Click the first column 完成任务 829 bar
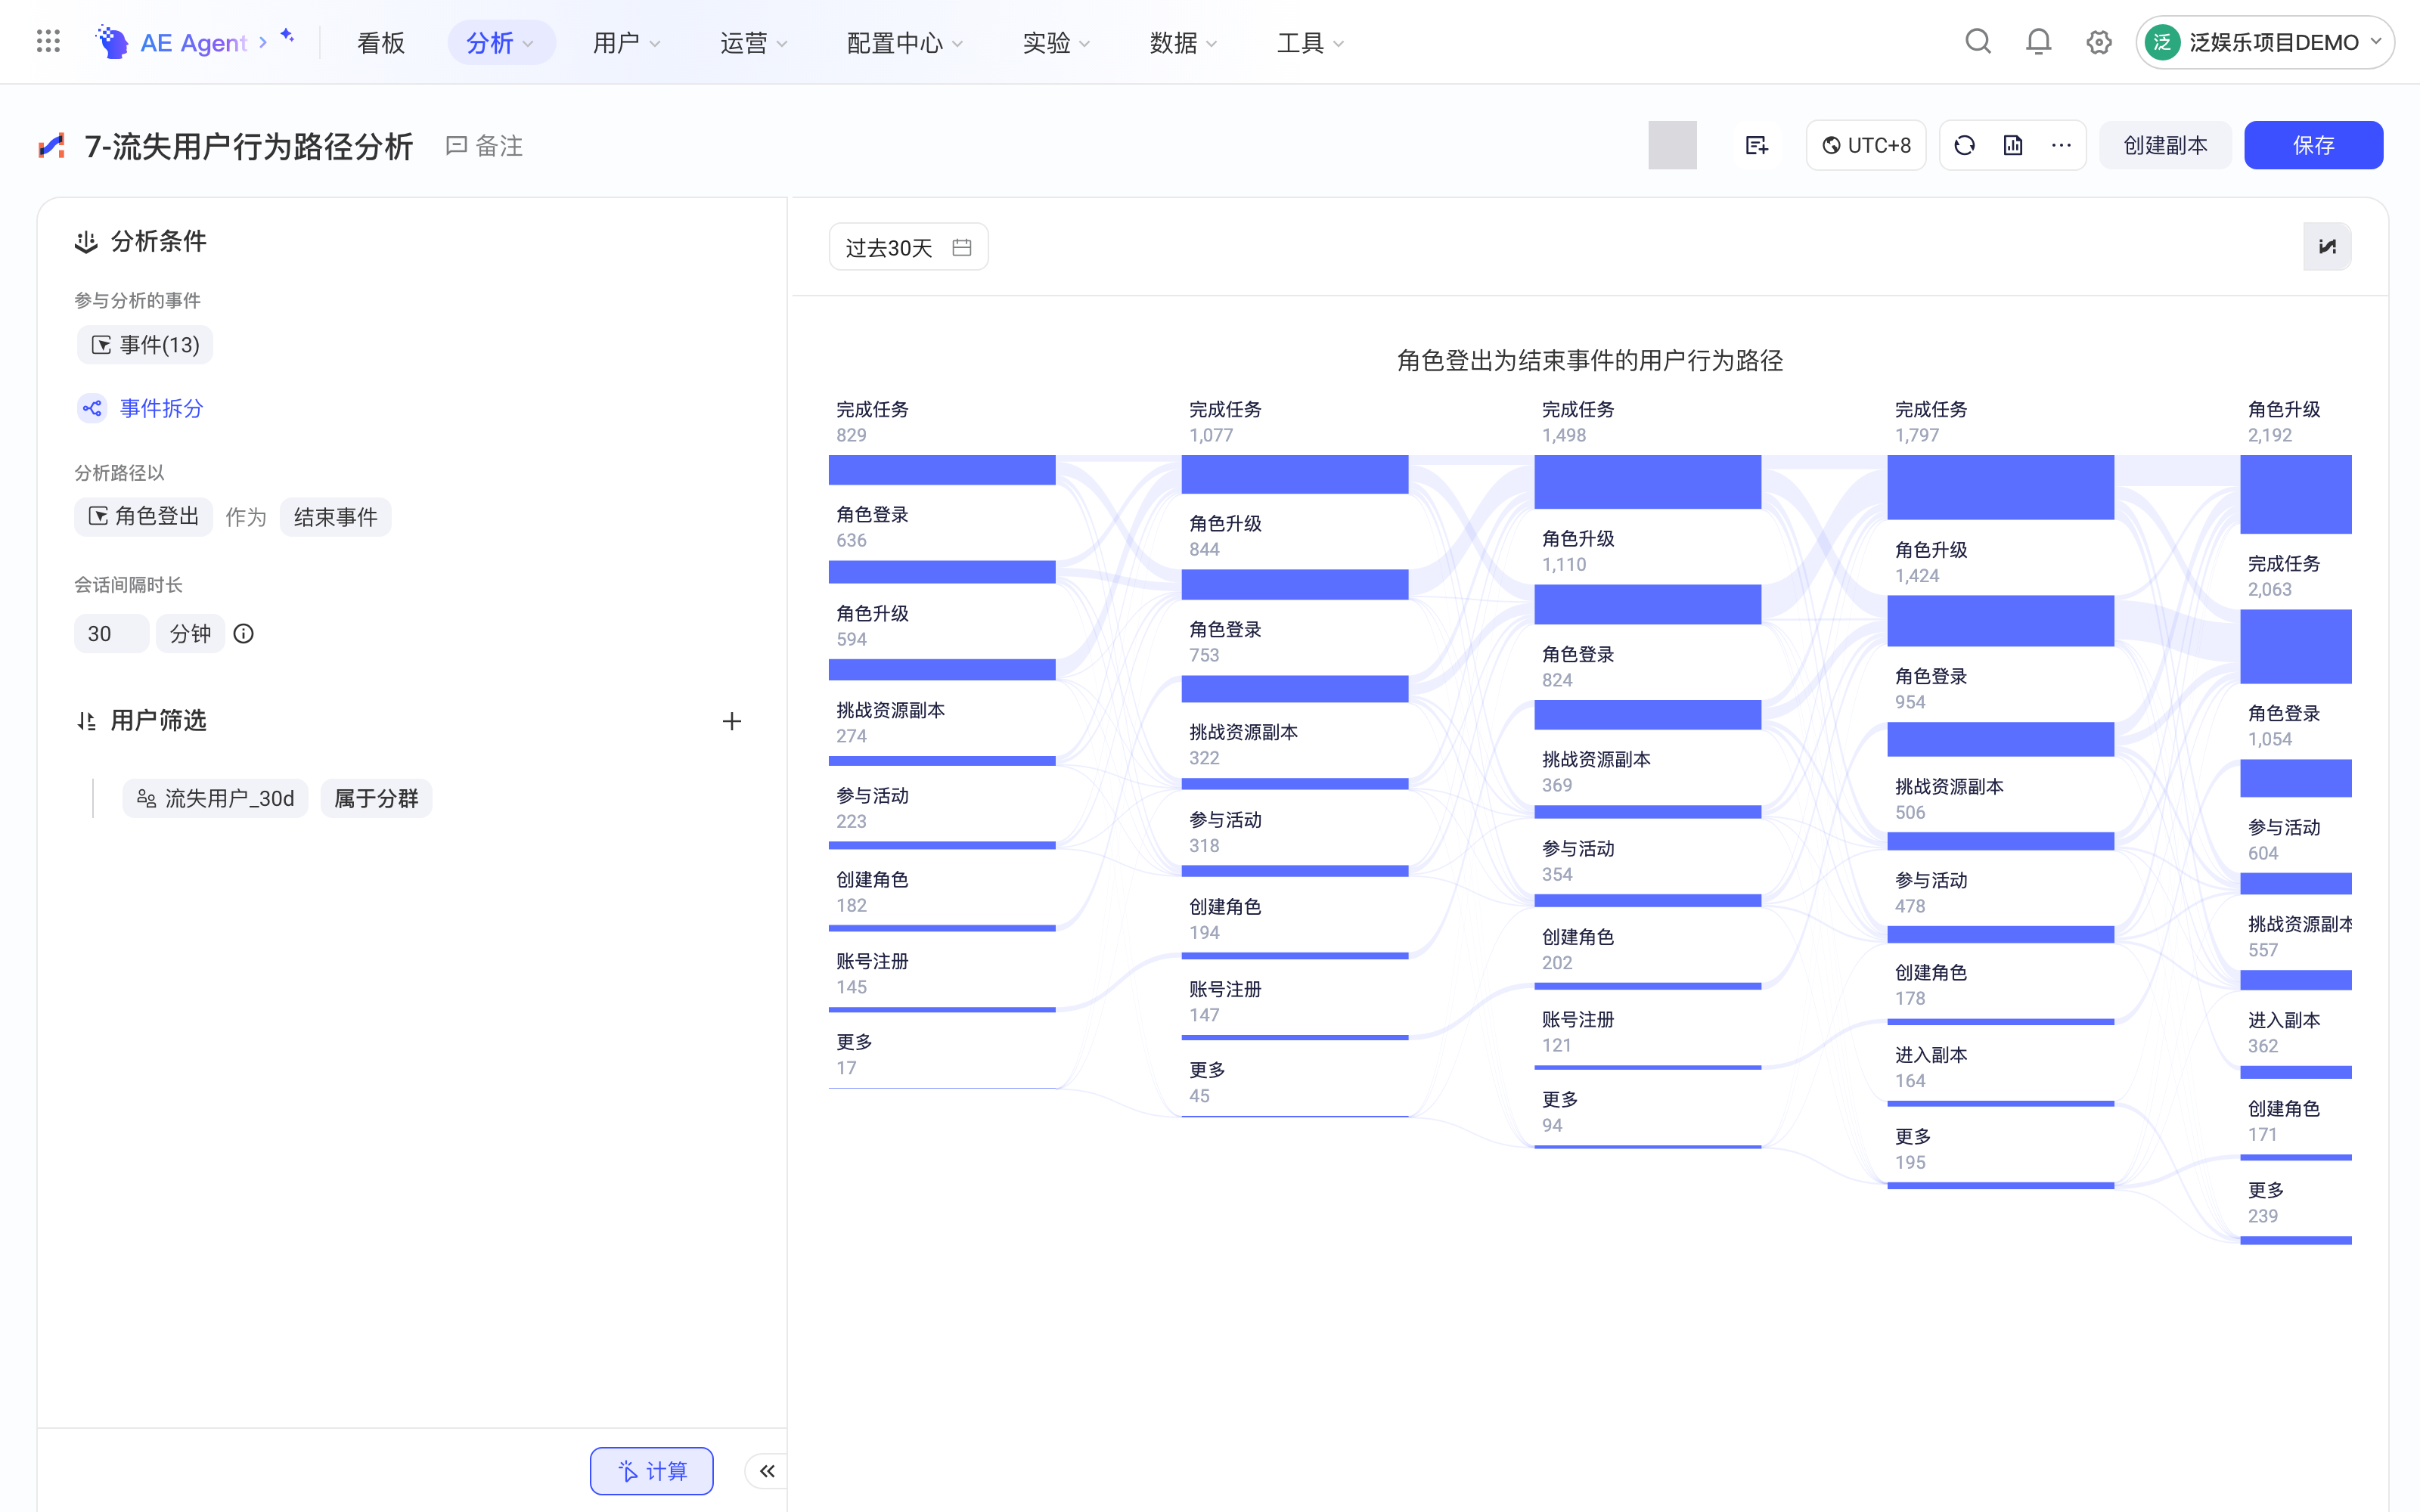This screenshot has height=1512, width=2420. pos(942,470)
